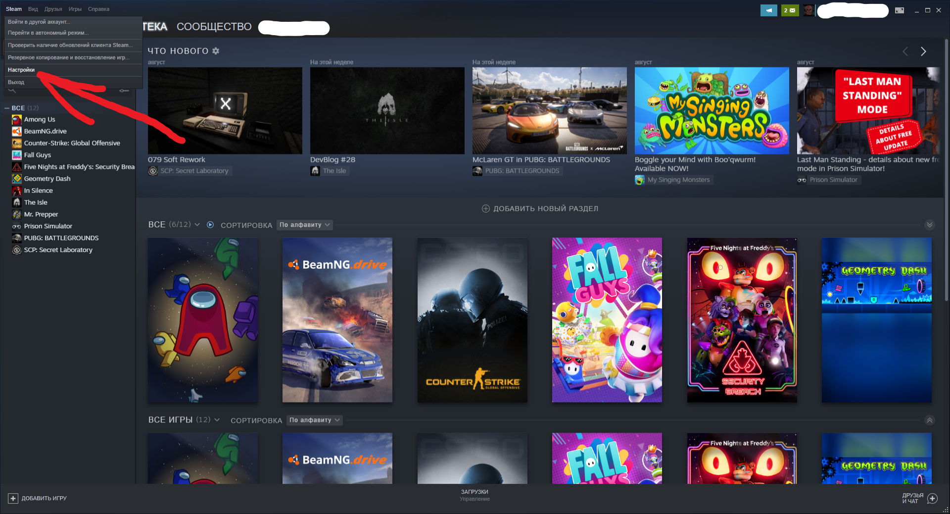Viewport: 950px width, 514px height.
Task: Click the My Singing Monsters game tag
Action: pos(674,180)
